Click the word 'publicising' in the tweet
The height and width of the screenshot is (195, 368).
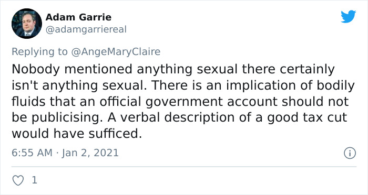click(x=66, y=118)
